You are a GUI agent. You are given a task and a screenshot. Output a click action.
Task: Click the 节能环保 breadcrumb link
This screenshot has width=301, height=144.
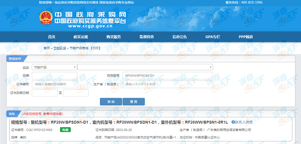59,48
